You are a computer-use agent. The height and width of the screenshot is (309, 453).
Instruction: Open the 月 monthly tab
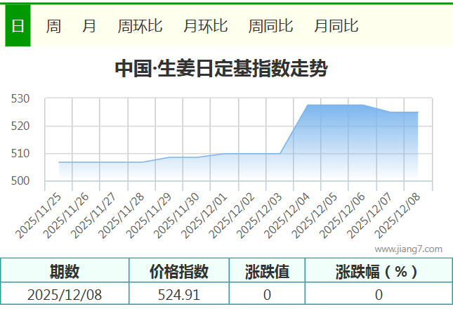89,26
